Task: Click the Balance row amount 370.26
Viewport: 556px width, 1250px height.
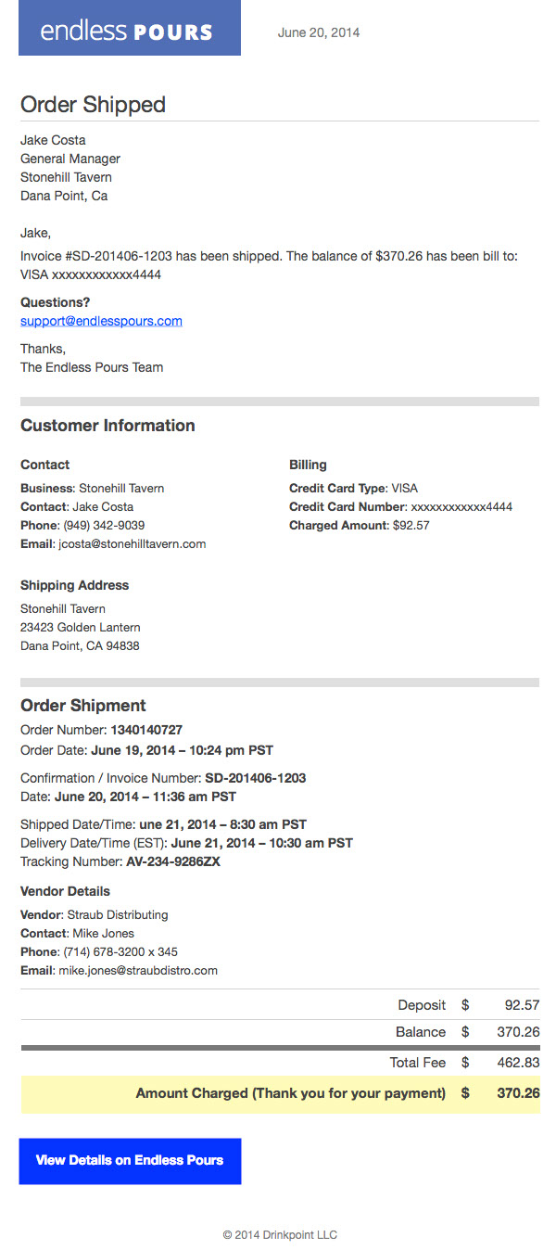Action: 518,1032
